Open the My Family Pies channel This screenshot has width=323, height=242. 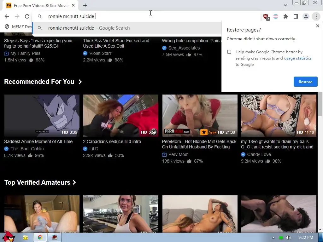(25, 53)
